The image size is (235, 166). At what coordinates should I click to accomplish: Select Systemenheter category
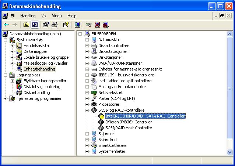click(112, 151)
